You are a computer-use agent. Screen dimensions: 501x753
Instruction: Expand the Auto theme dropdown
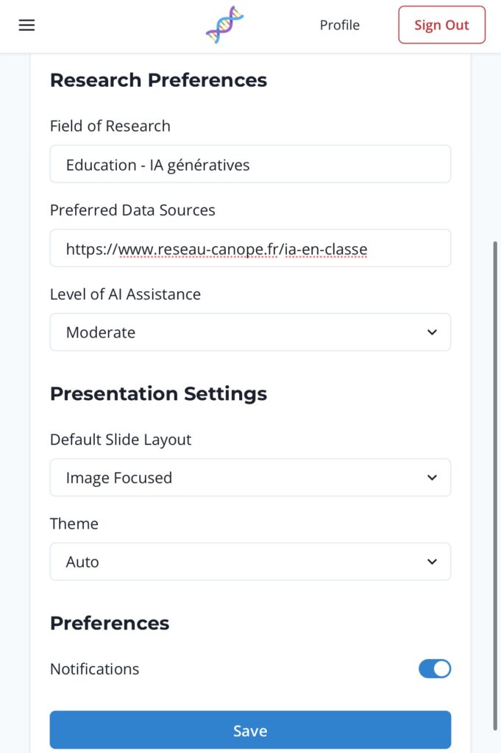[250, 562]
